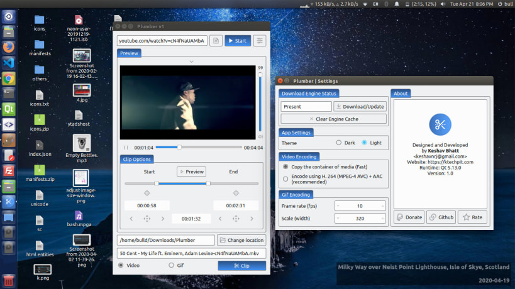Select the Dark theme radio button
This screenshot has width=515, height=289.
[339, 143]
